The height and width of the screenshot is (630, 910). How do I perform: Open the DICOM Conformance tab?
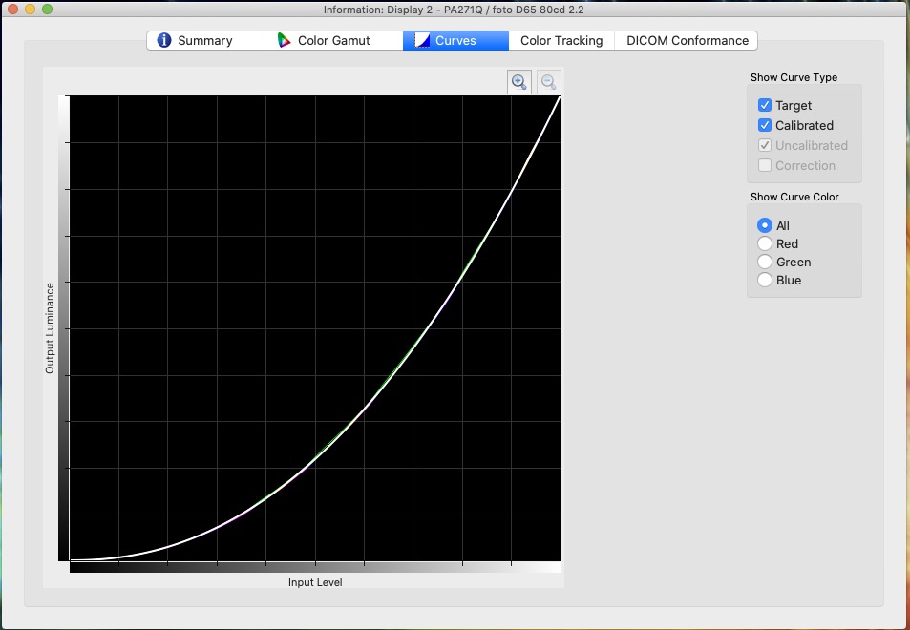point(687,41)
